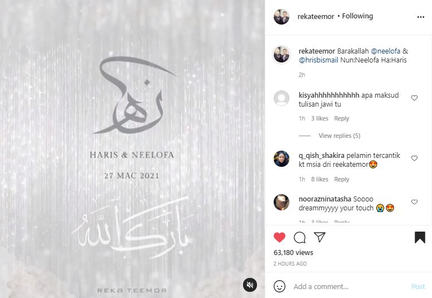Like noorazninatasha's comment heart
The image size is (432, 298).
[x=414, y=201]
